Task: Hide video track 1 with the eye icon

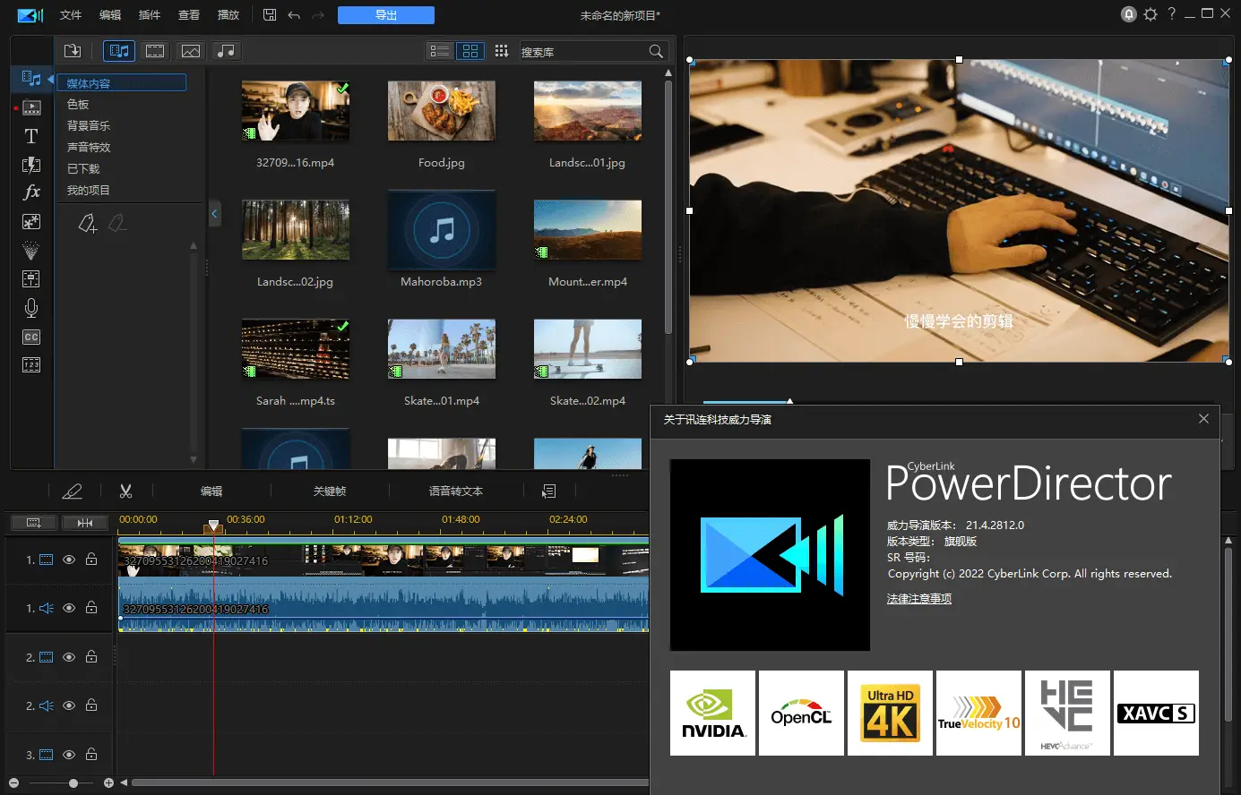Action: click(x=68, y=560)
